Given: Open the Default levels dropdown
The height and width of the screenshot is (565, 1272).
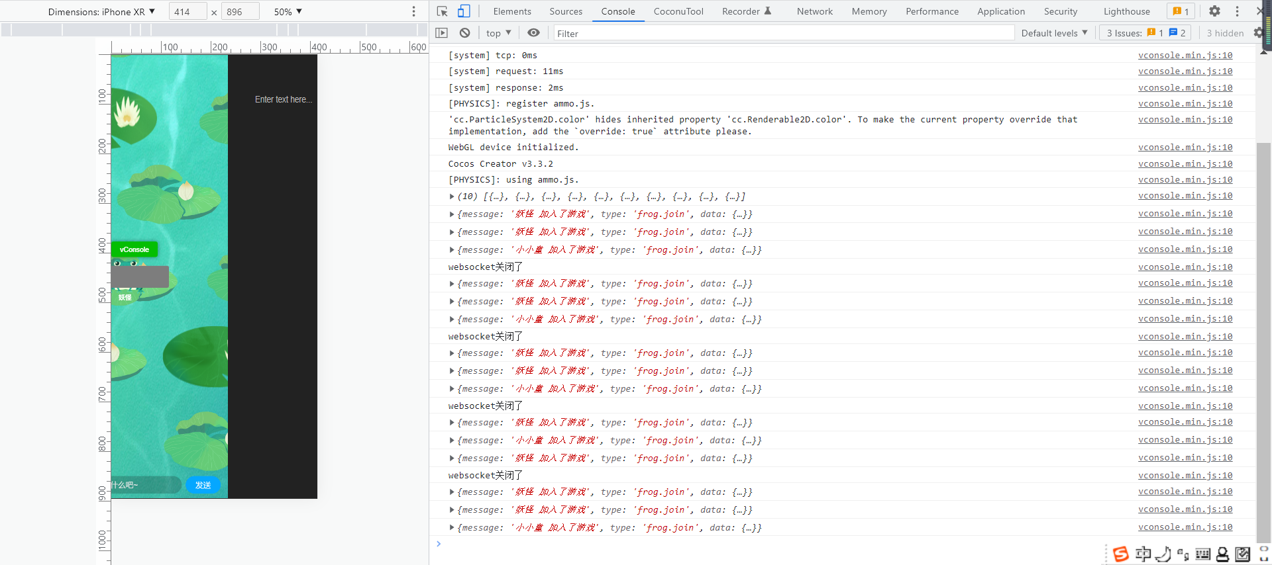Looking at the screenshot, I should [1054, 33].
